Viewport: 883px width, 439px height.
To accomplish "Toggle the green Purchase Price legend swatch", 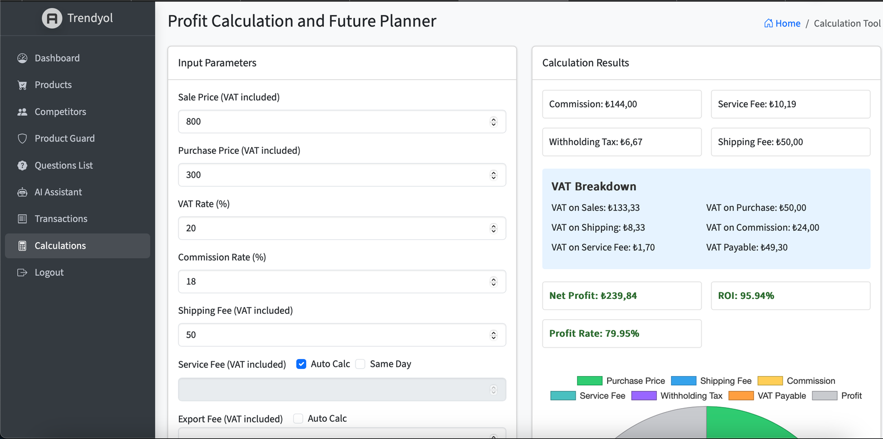I will click(x=589, y=381).
